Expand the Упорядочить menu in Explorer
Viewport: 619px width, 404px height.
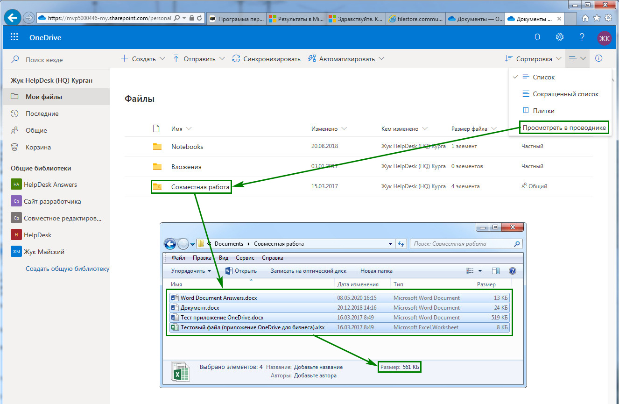(191, 271)
